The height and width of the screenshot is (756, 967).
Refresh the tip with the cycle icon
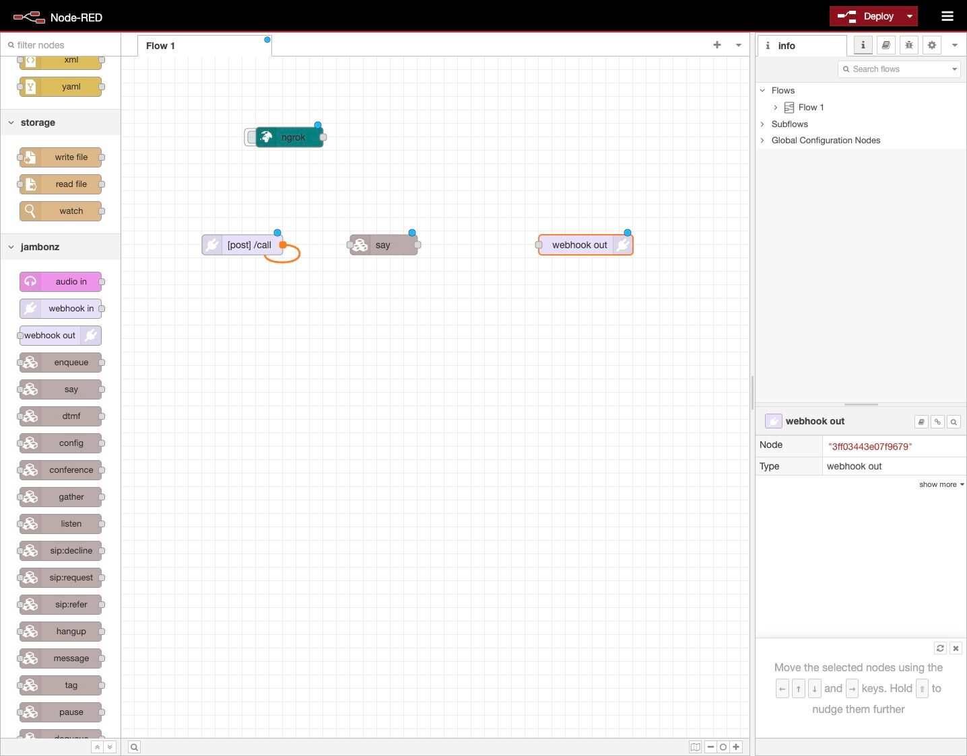click(940, 648)
